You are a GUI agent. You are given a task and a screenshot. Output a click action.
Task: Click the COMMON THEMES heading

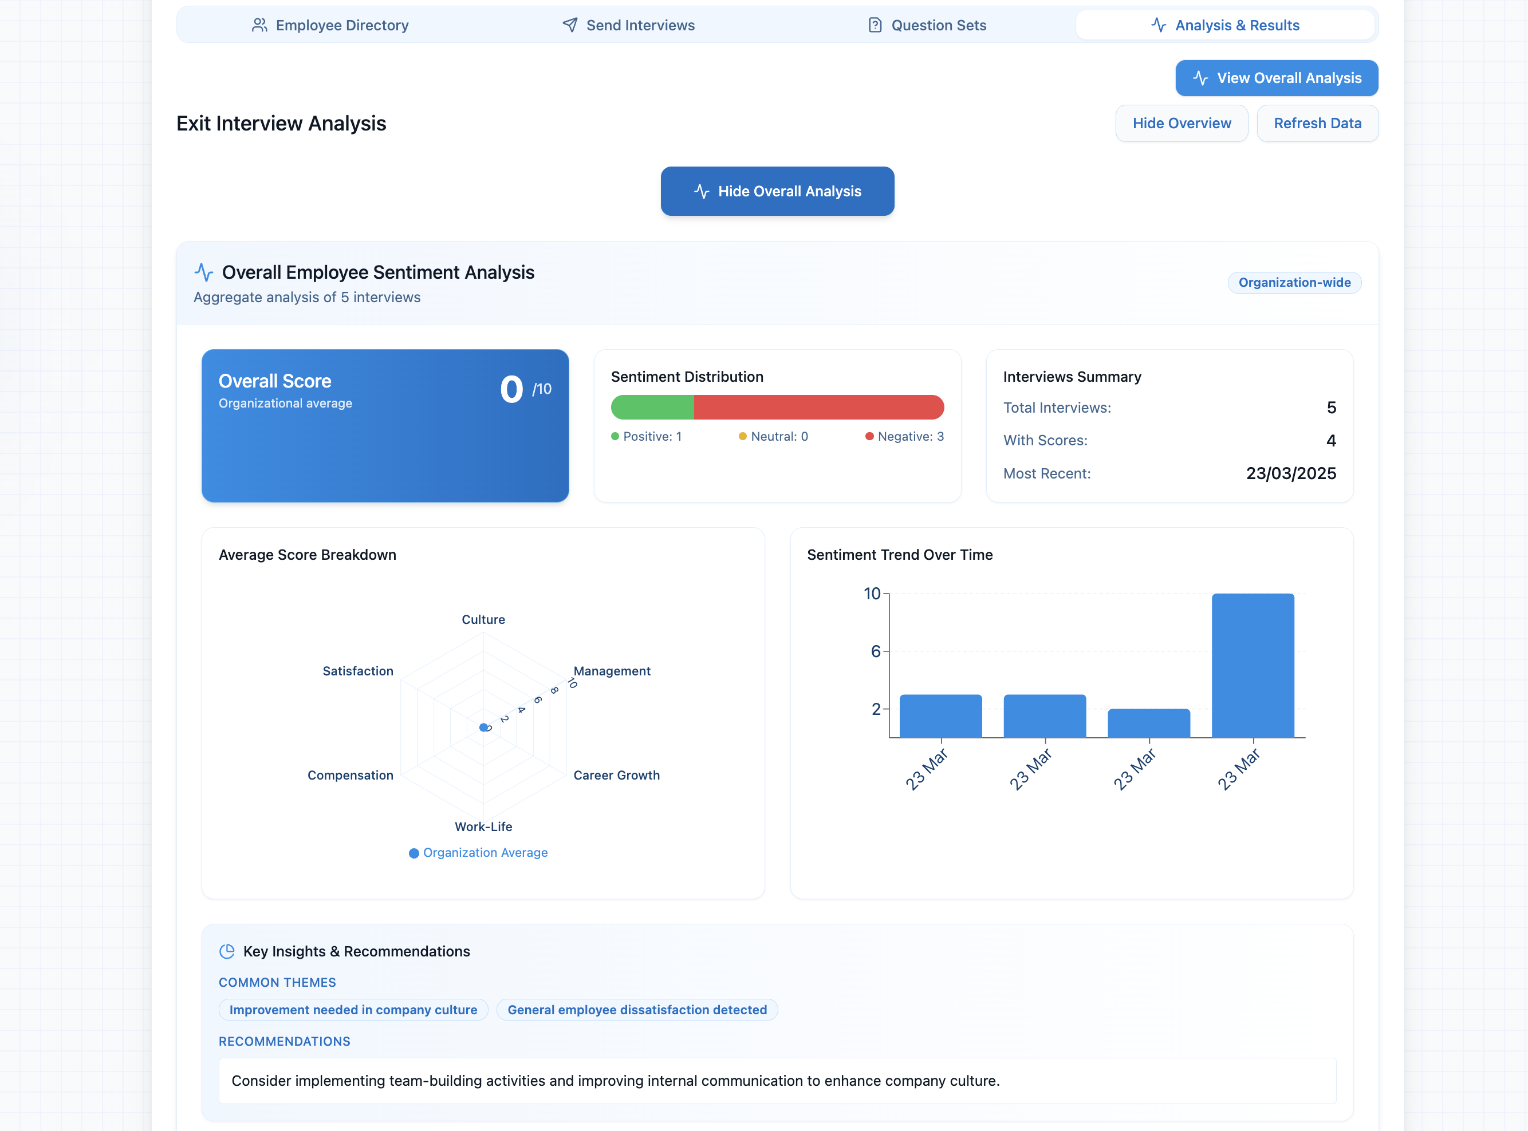click(277, 983)
